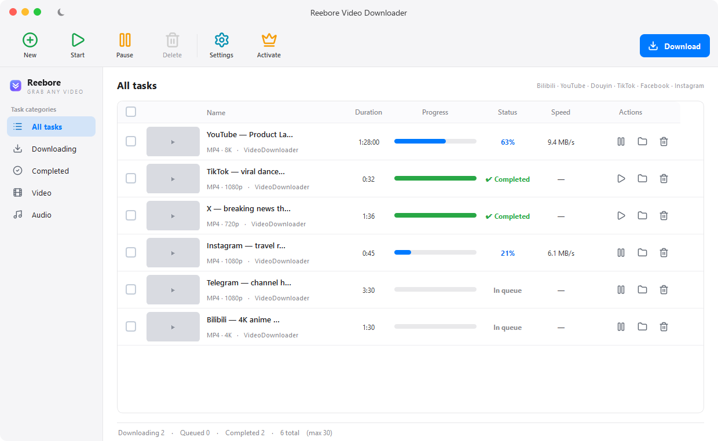Check the YouTube Product La... row checkbox
The height and width of the screenshot is (441, 718).
131,141
